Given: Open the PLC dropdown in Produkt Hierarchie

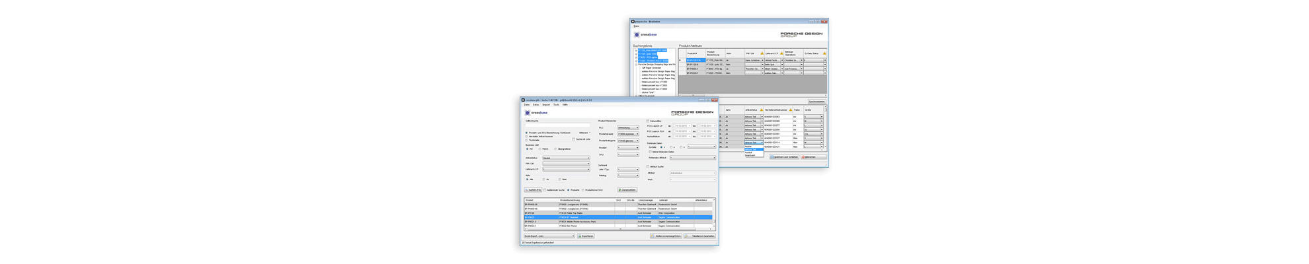Looking at the screenshot, I should (628, 128).
